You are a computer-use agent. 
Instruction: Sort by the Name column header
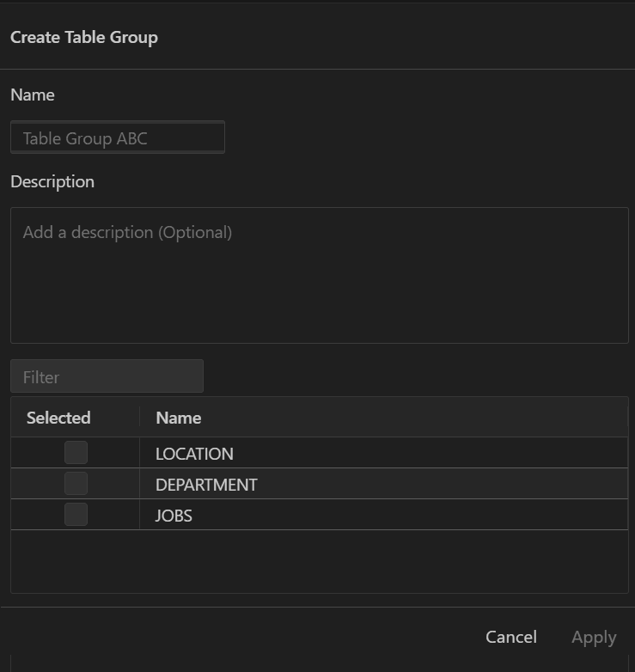(178, 418)
